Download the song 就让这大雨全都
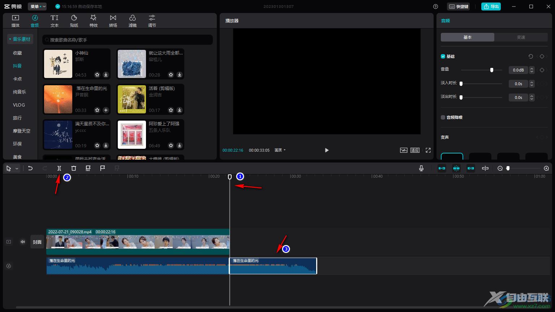 pos(180,75)
